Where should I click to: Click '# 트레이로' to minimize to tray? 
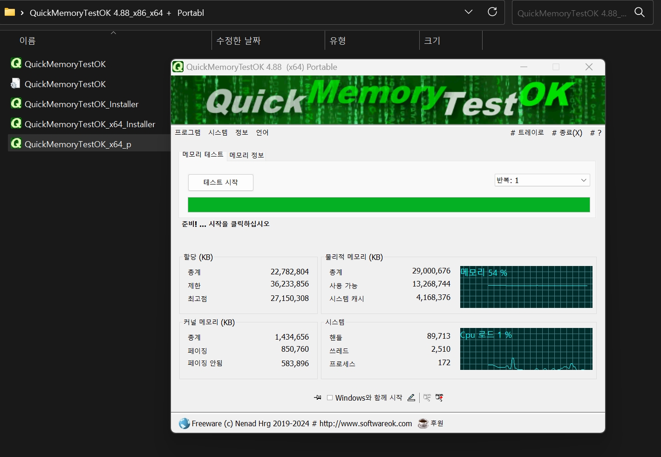(x=527, y=133)
